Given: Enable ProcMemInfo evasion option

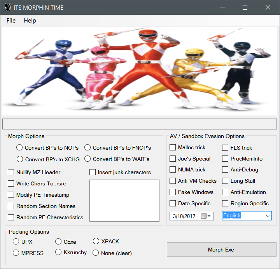Looking at the screenshot, I should point(225,159).
